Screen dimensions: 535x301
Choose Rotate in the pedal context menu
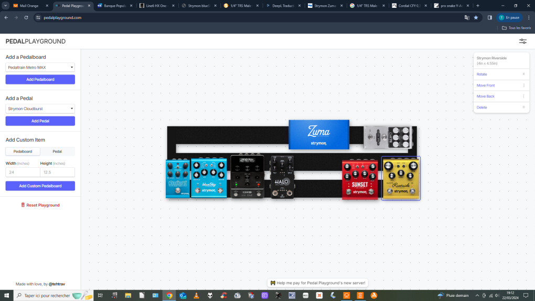[x=501, y=74]
